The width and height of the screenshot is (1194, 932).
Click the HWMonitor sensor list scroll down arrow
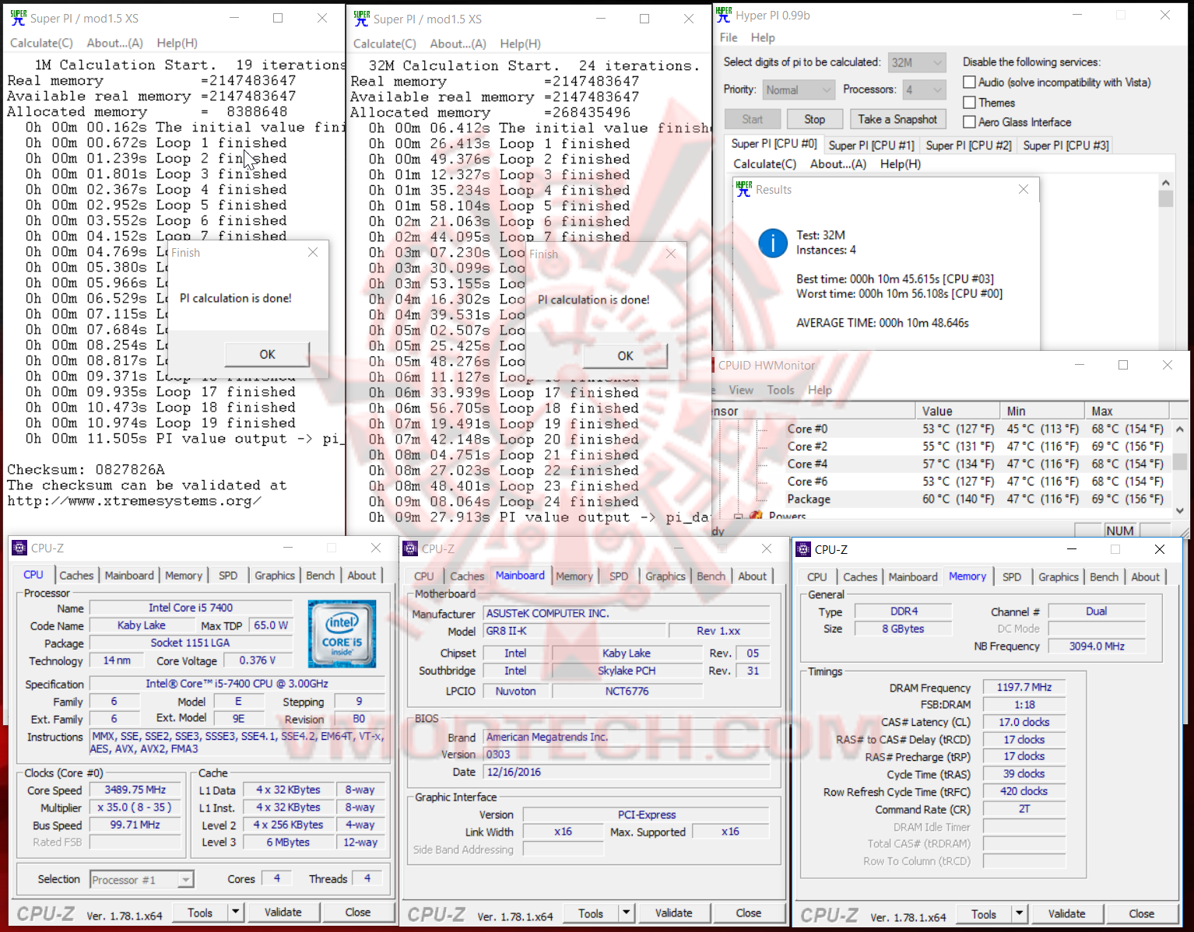1179,511
